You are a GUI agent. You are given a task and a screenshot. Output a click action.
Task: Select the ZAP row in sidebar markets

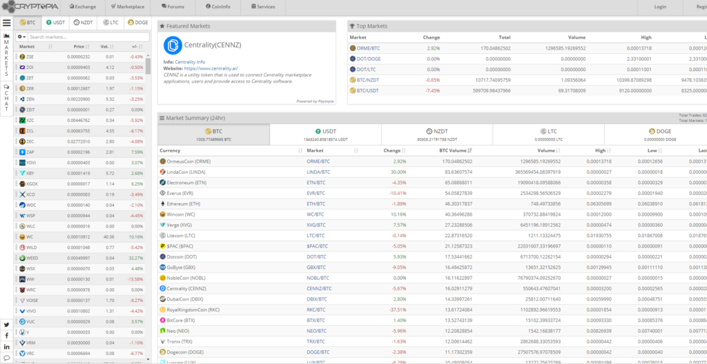(x=80, y=152)
